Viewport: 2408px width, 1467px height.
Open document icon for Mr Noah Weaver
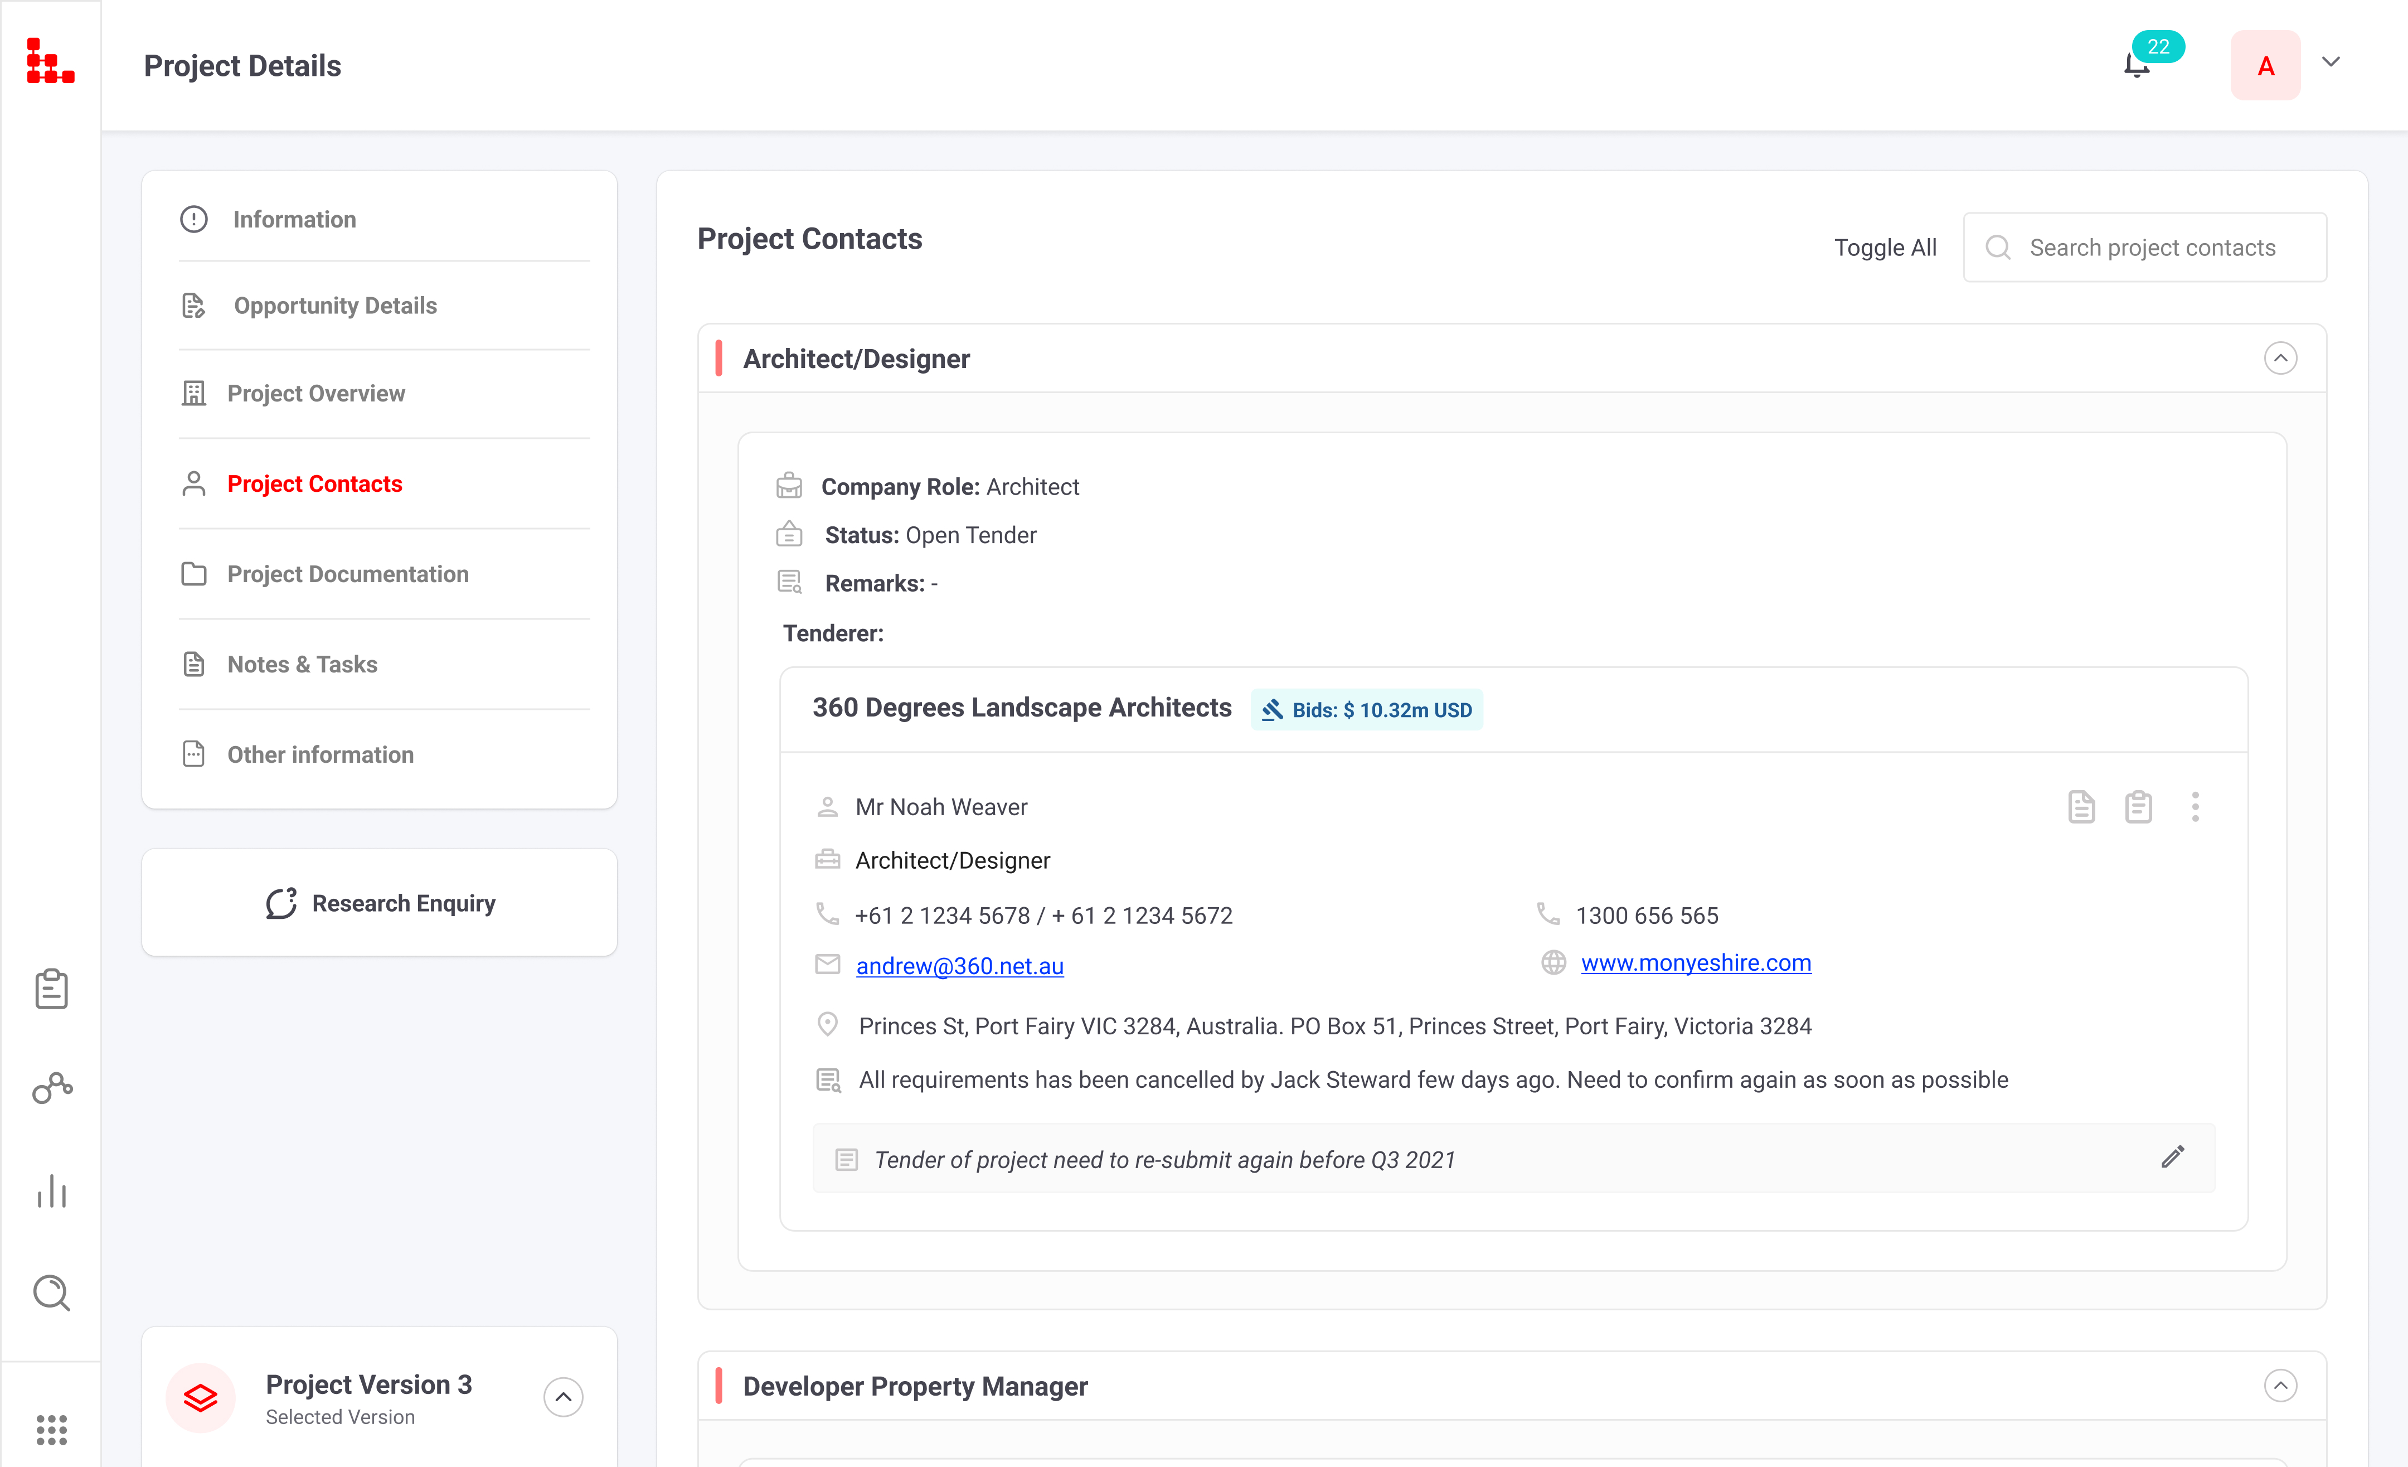coord(2081,807)
